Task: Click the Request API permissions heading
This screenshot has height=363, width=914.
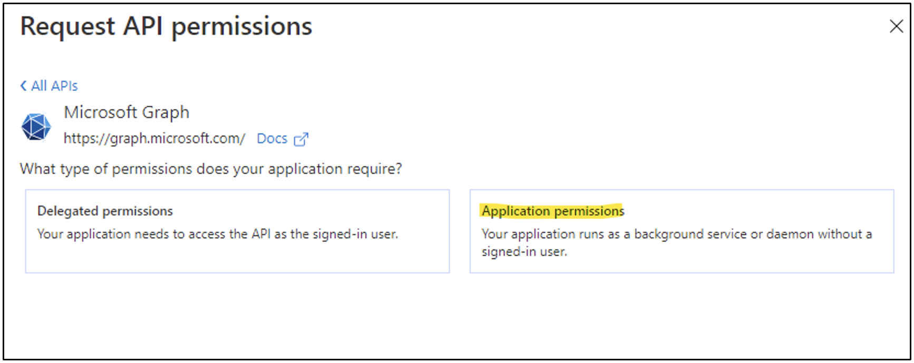Action: [x=166, y=26]
